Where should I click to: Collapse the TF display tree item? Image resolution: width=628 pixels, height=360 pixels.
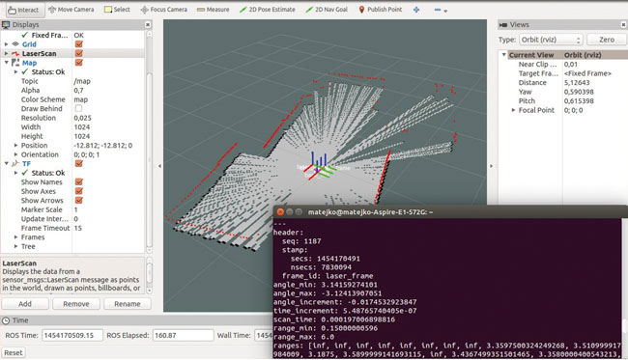click(x=6, y=164)
